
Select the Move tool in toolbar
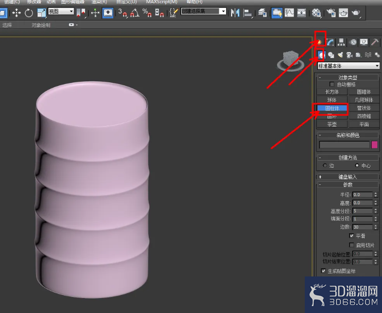coord(16,13)
